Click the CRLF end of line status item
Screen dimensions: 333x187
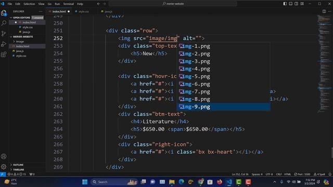click(279, 175)
